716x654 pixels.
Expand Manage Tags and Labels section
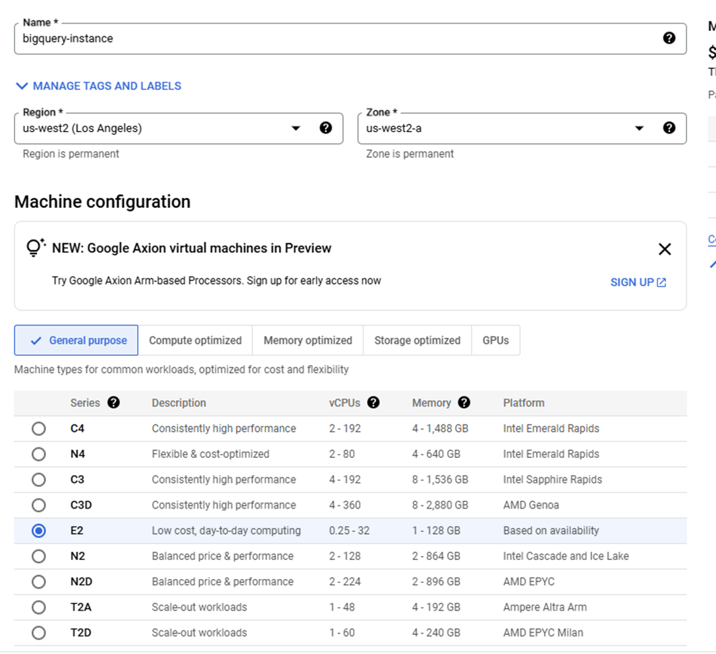[99, 86]
